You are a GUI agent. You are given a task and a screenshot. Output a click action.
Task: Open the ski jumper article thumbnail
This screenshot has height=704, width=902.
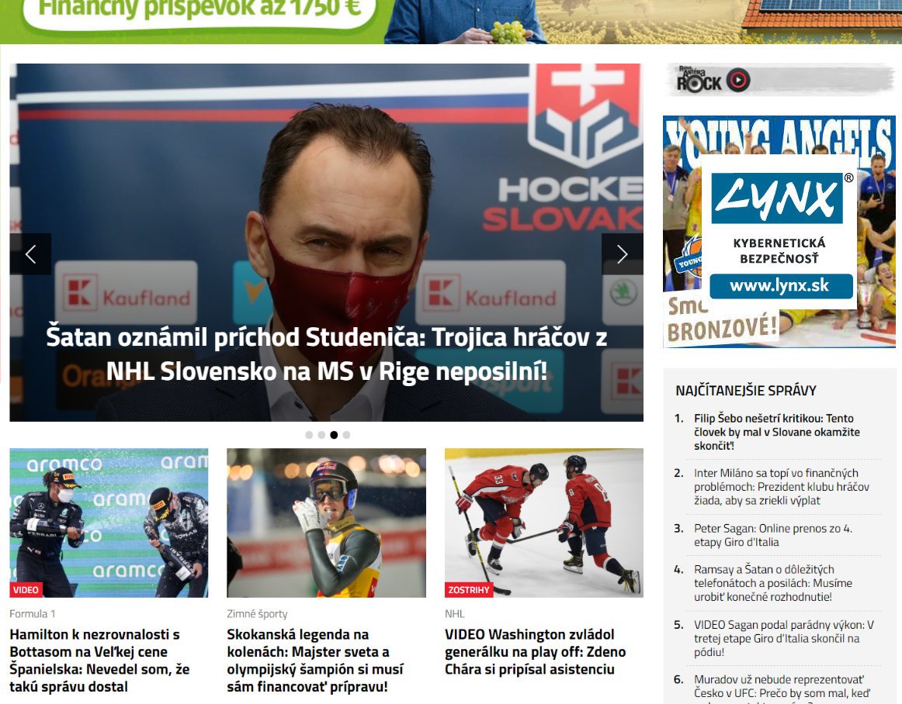[326, 523]
